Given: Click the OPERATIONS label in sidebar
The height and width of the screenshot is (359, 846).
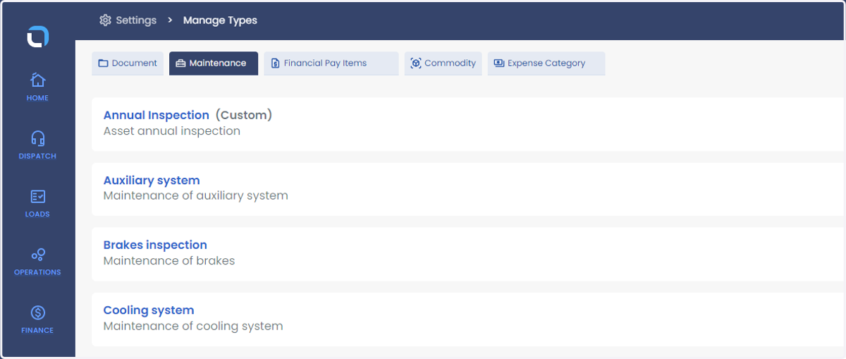Looking at the screenshot, I should [x=38, y=272].
